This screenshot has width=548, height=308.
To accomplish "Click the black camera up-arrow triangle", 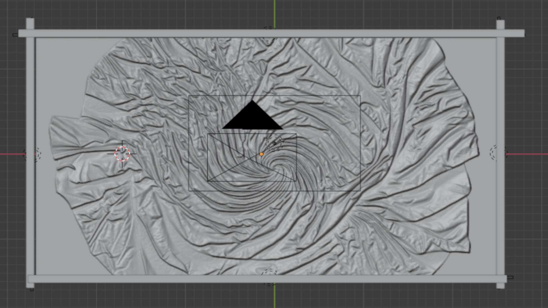I will (x=253, y=115).
